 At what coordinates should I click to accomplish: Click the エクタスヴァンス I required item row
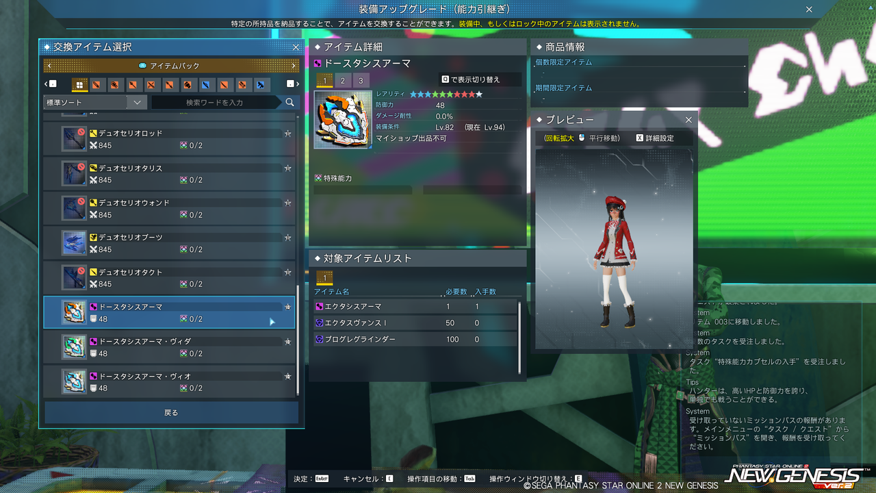(415, 323)
